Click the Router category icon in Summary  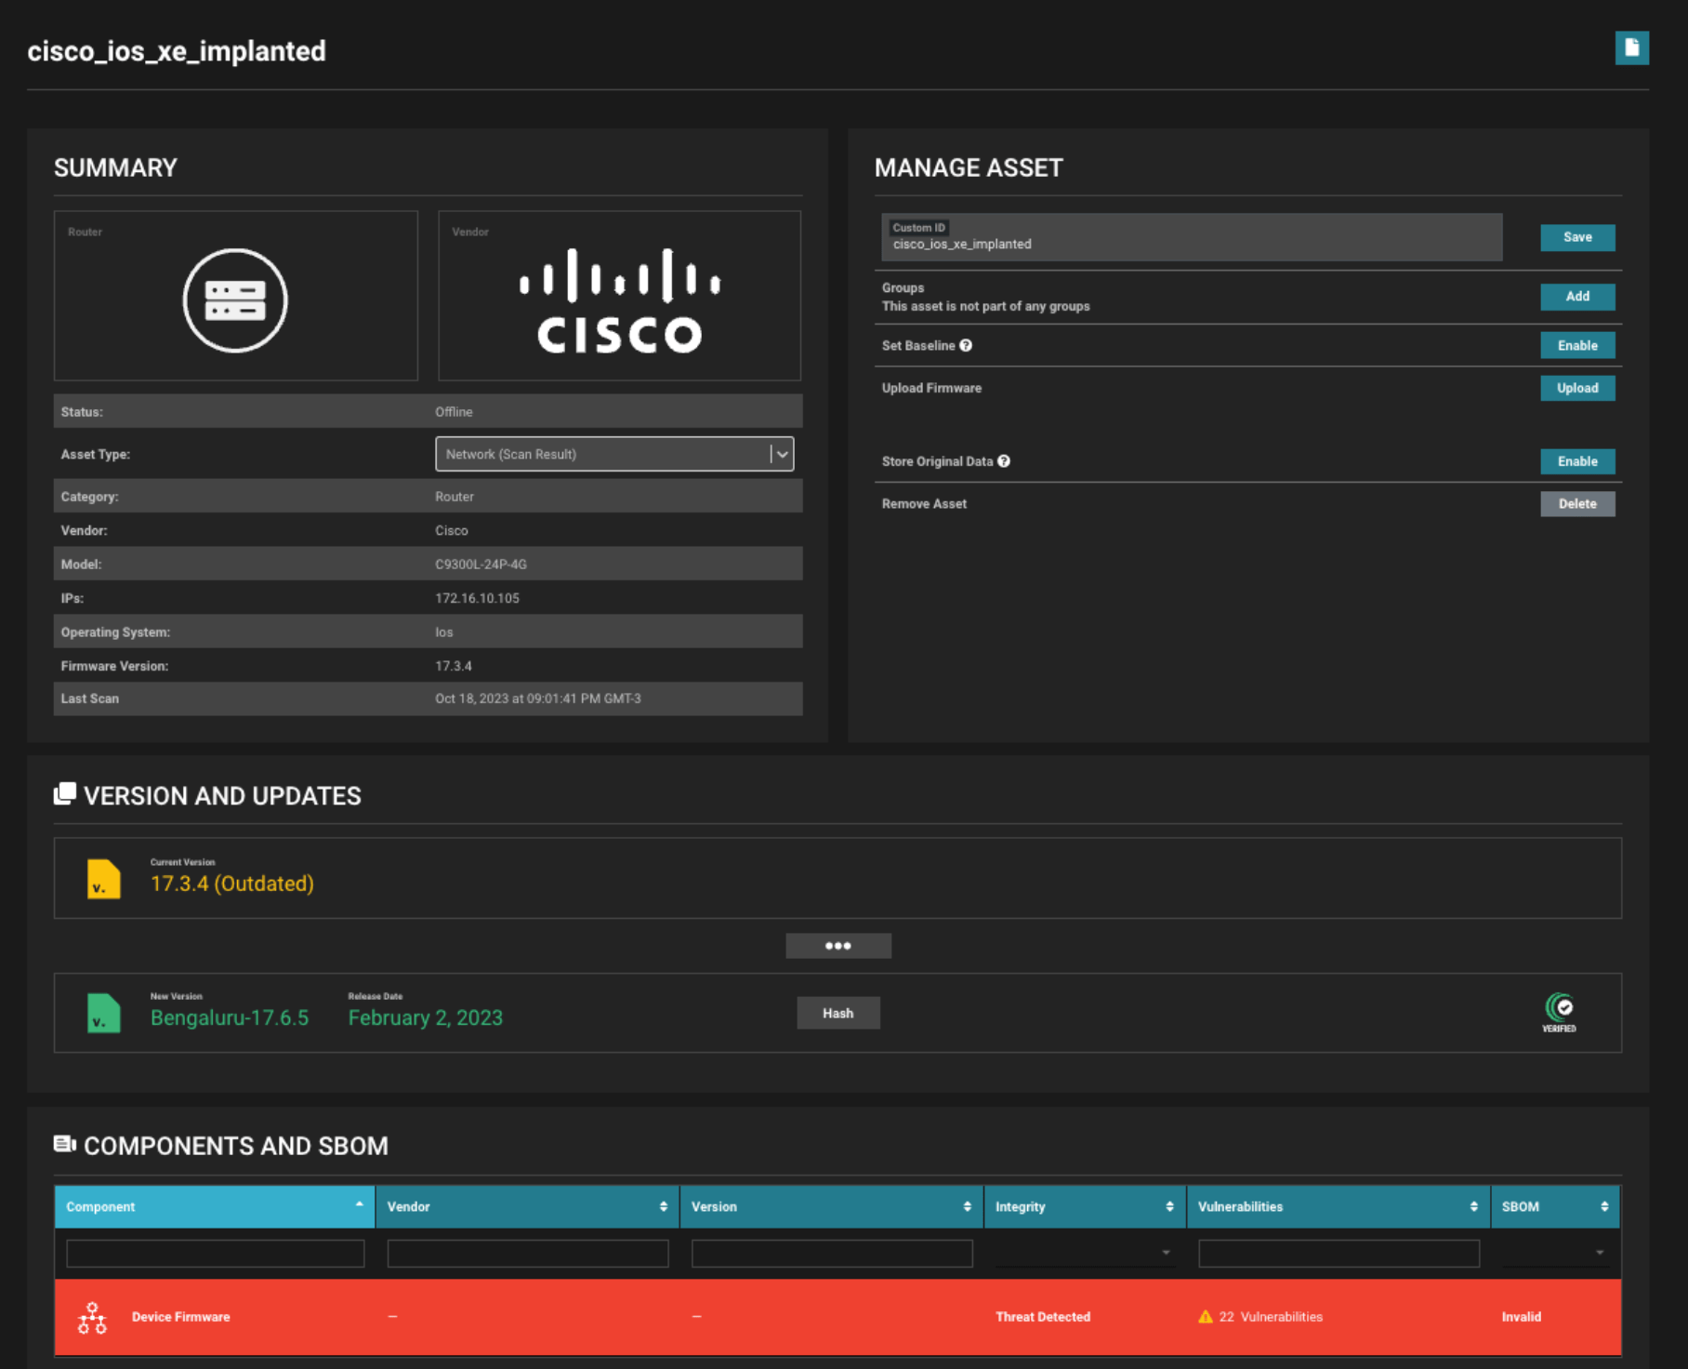tap(236, 298)
